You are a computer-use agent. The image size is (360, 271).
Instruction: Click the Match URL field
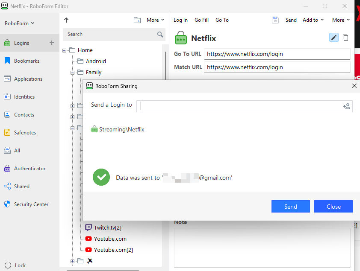[277, 67]
